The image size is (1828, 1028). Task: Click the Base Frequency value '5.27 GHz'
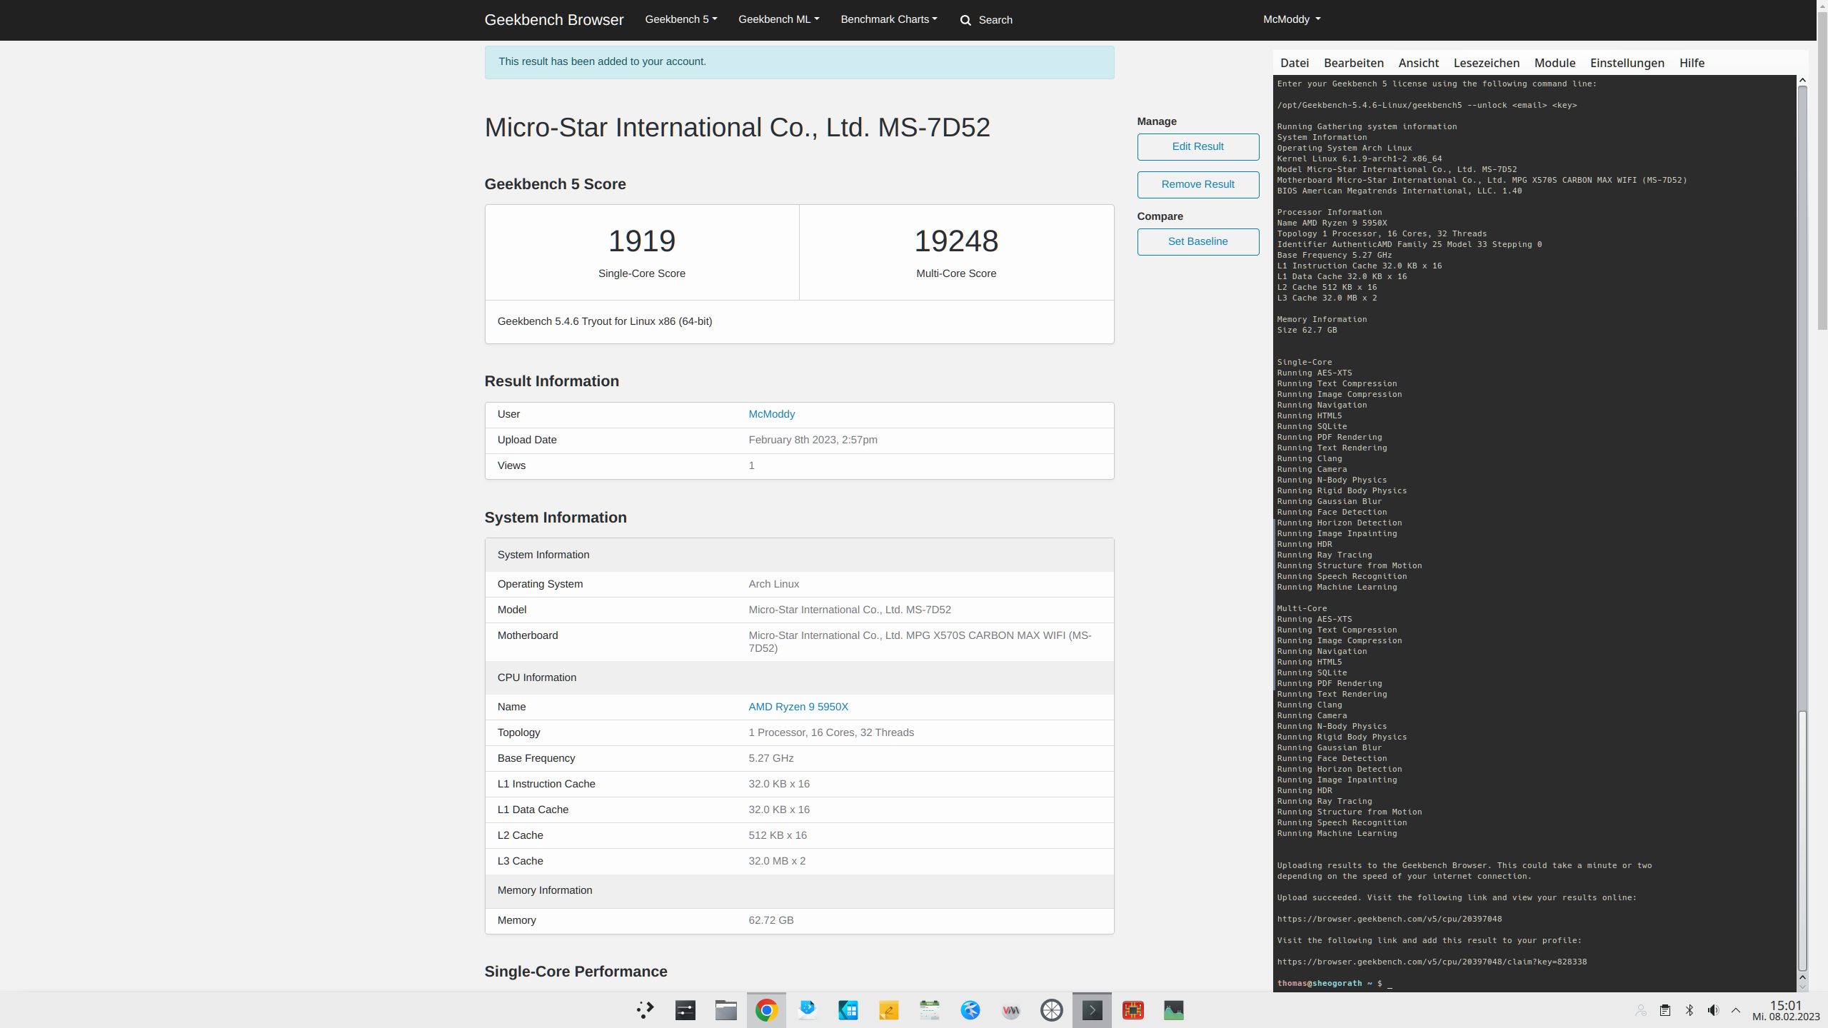(x=771, y=758)
